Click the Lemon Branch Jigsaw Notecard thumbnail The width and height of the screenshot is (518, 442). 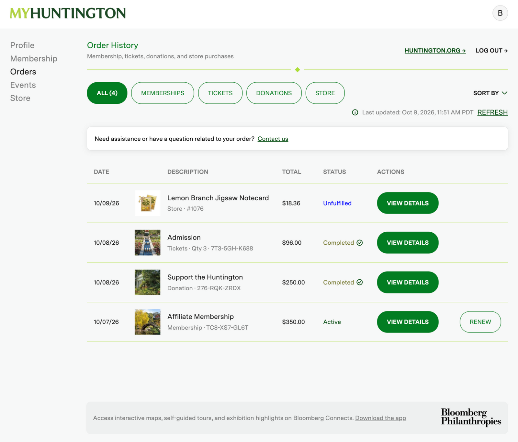coord(147,203)
